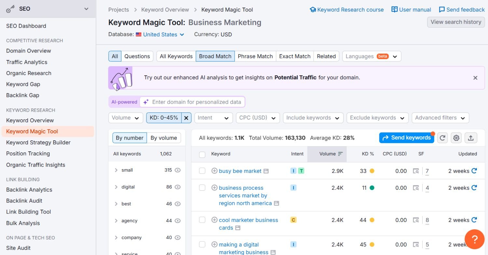Viewport: 488px width, 255px height.
Task: Open the Languages beta dropdown
Action: coord(372,56)
